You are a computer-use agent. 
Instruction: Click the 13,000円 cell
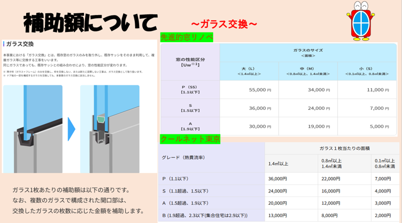point(291,216)
